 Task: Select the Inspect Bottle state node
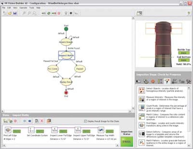point(66,55)
